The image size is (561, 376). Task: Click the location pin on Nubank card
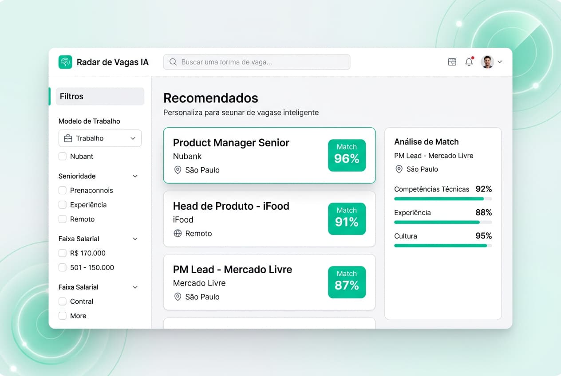[178, 170]
